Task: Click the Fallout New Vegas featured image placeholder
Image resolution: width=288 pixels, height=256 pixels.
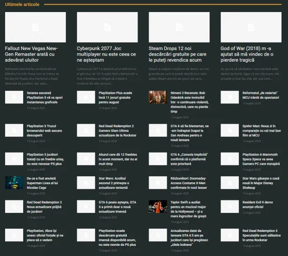Action: tap(35, 27)
